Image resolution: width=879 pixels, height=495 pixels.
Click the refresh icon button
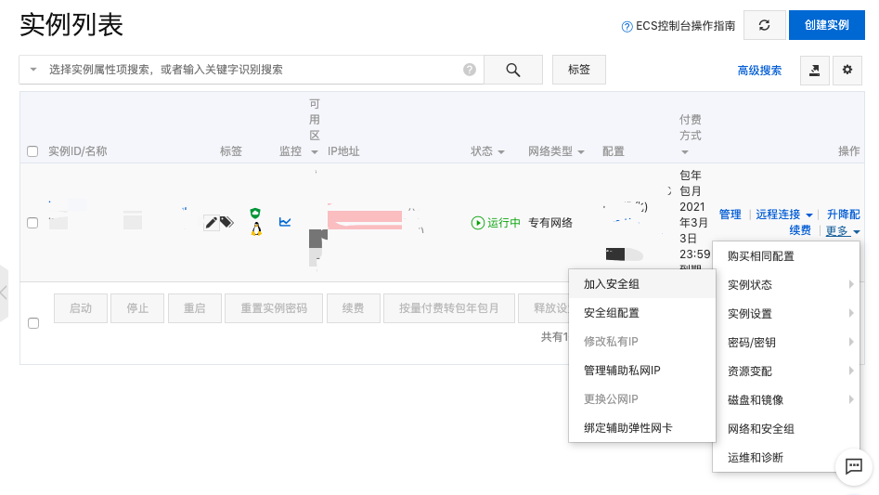pyautogui.click(x=764, y=25)
